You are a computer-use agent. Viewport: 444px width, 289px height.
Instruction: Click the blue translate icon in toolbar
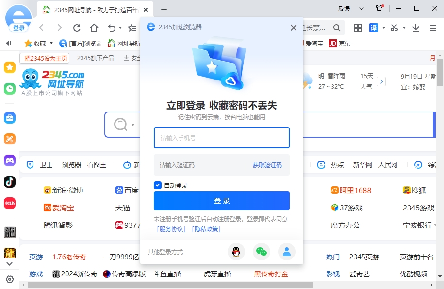pyautogui.click(x=373, y=28)
